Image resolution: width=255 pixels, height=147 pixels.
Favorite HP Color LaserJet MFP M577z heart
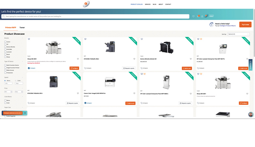coord(247,59)
